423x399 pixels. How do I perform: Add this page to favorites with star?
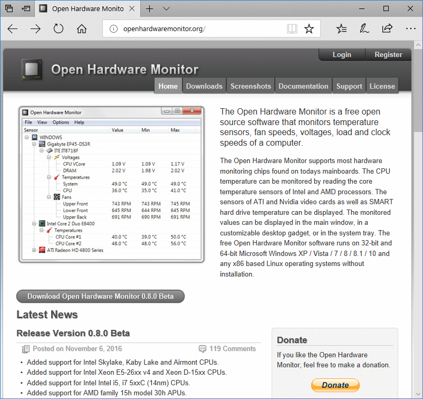click(x=309, y=28)
